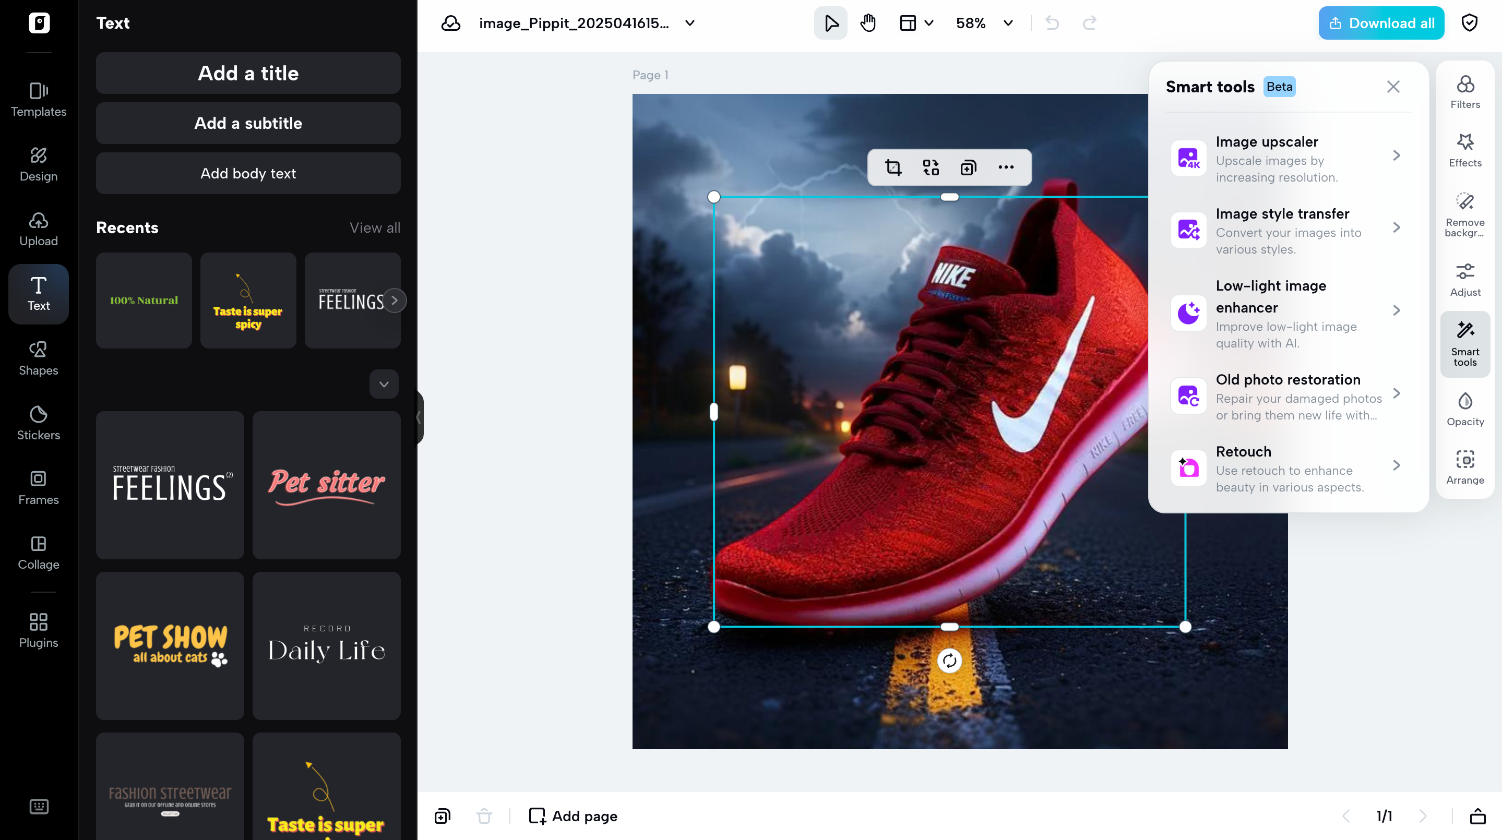Open the Replace image tool on the floating toolbar

tap(930, 167)
